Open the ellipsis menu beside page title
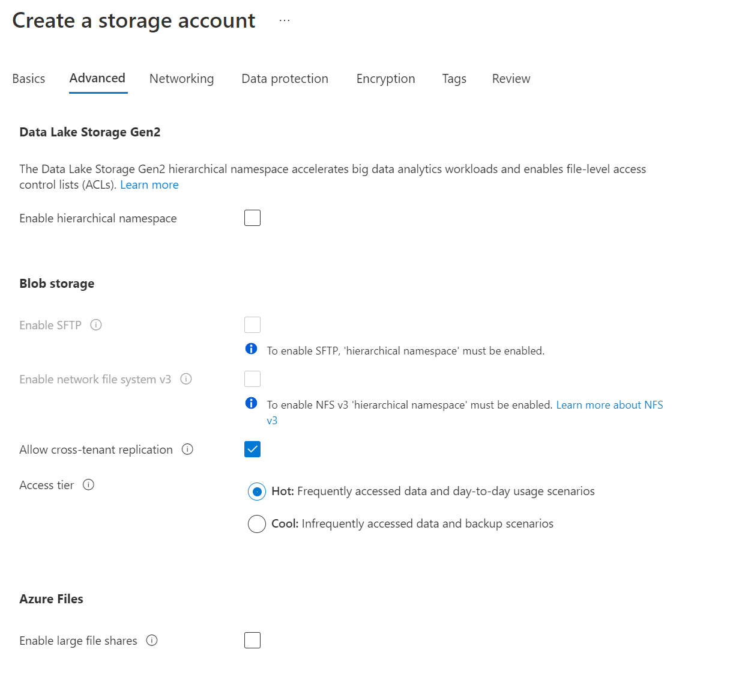Screen dimensions: 745x682 click(x=285, y=21)
